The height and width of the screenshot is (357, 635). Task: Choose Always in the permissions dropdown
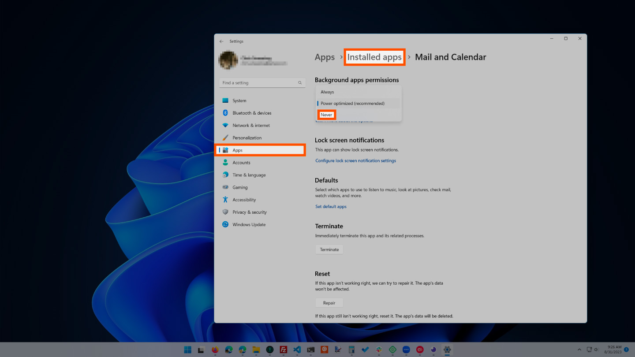pyautogui.click(x=327, y=92)
